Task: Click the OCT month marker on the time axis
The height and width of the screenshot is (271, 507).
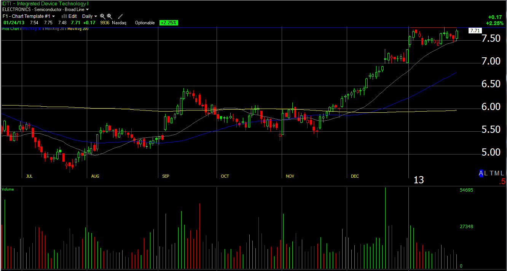Action: pyautogui.click(x=225, y=176)
